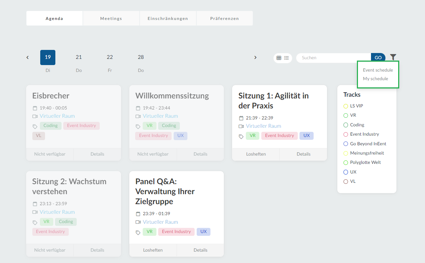Choose My schedule from dropdown
The height and width of the screenshot is (263, 425).
point(375,78)
